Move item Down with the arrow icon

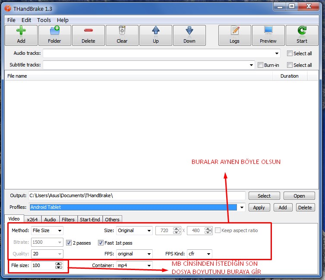(189, 35)
